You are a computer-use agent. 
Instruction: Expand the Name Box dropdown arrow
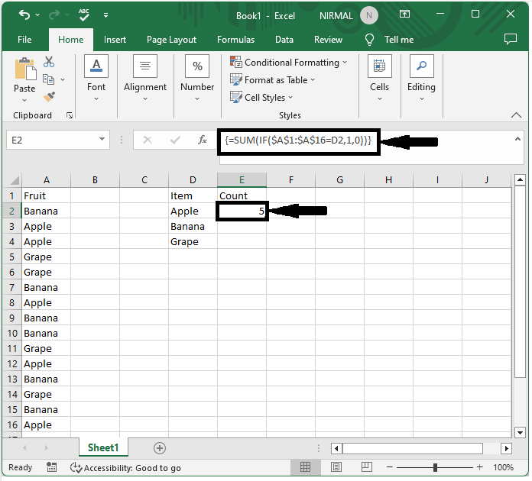(x=102, y=139)
